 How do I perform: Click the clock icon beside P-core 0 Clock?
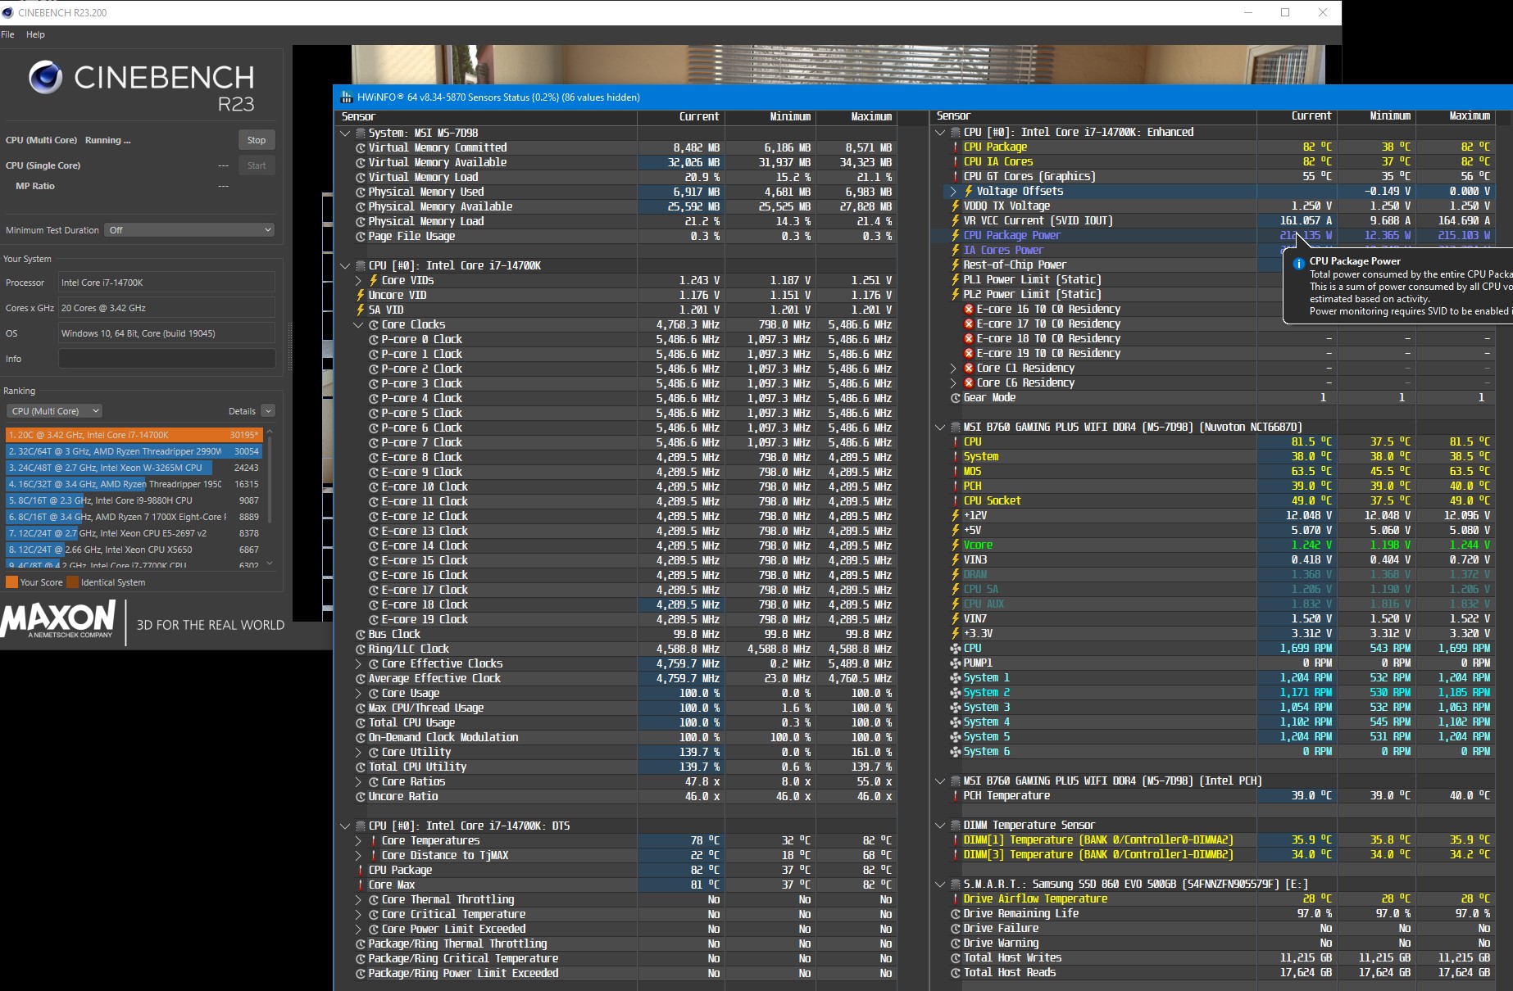(x=374, y=340)
